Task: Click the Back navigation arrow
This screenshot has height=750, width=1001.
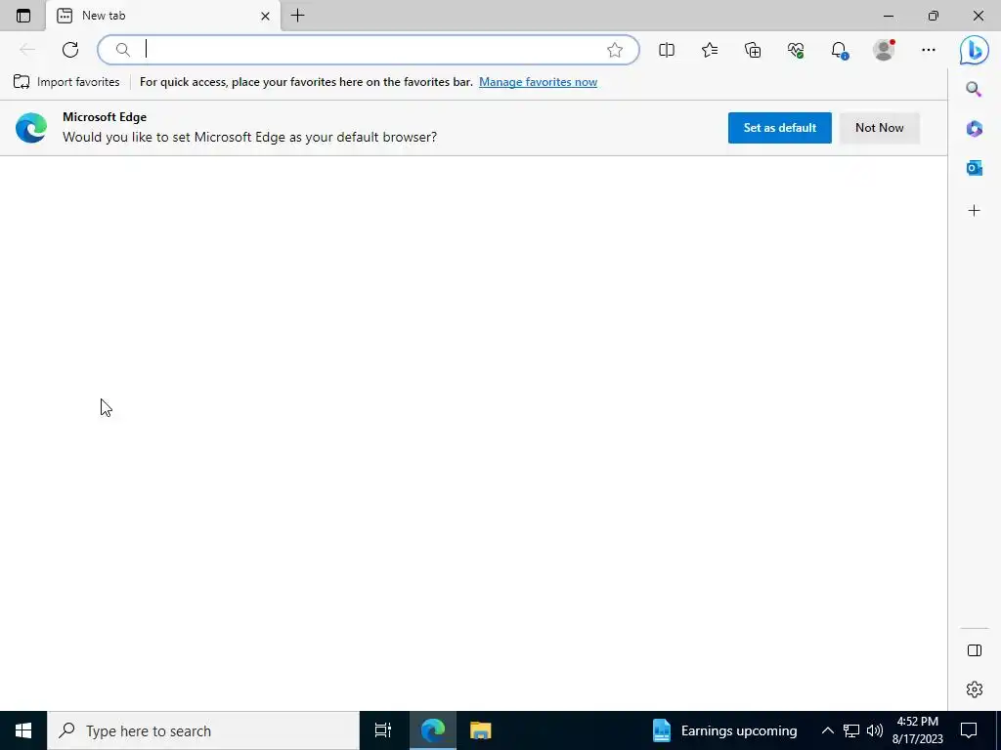Action: point(26,50)
